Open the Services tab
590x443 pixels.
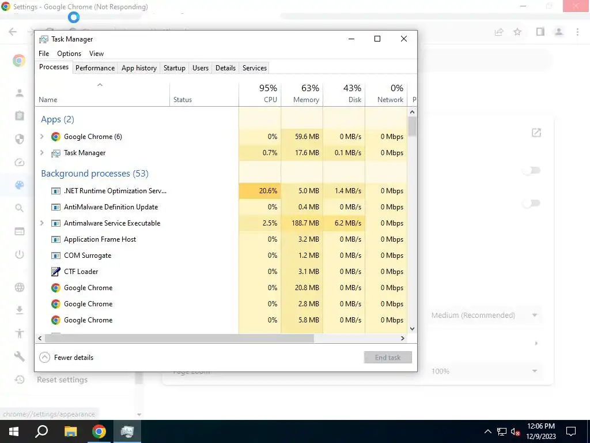point(254,68)
